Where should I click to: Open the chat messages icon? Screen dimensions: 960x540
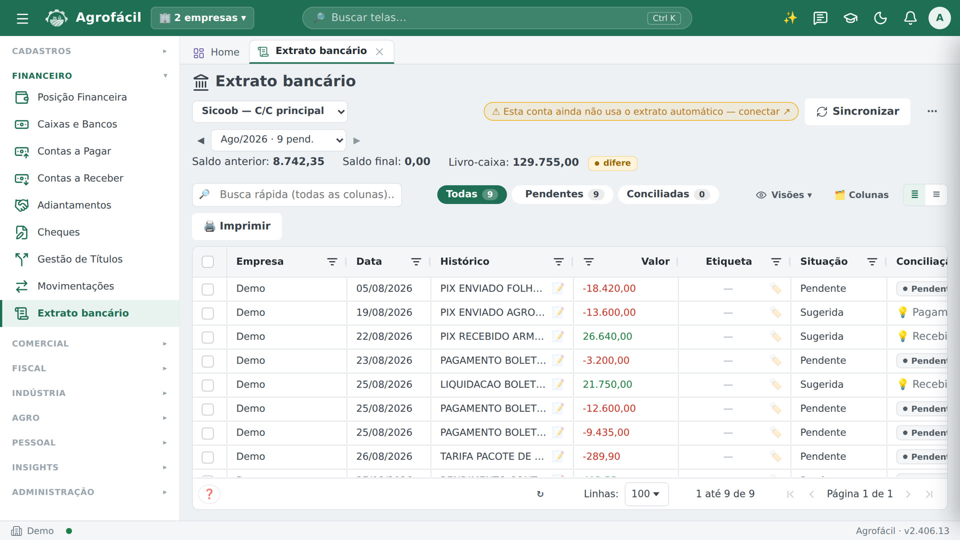820,18
